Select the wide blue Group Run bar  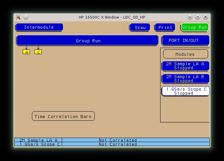click(88, 41)
